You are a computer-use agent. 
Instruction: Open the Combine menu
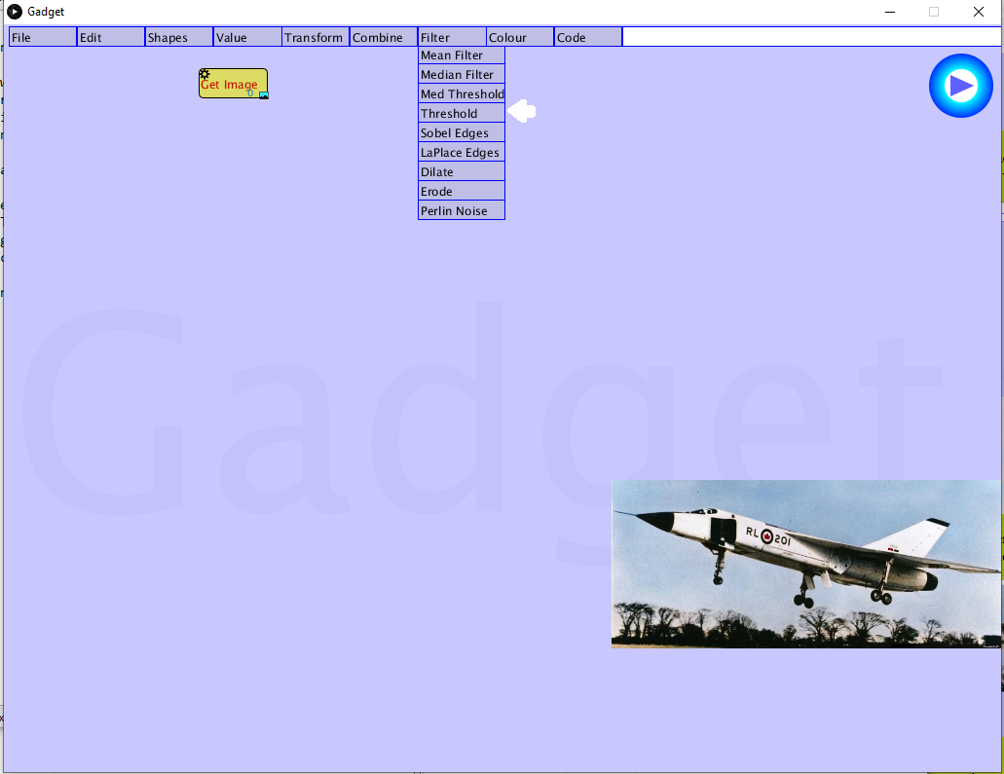(x=384, y=37)
